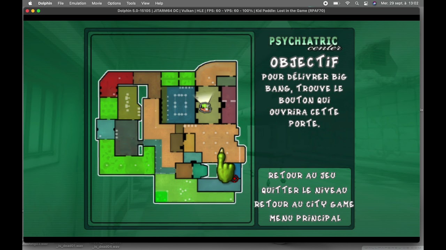446x250 pixels.
Task: Click the _is_dead04.wav file label
Action: (106, 247)
